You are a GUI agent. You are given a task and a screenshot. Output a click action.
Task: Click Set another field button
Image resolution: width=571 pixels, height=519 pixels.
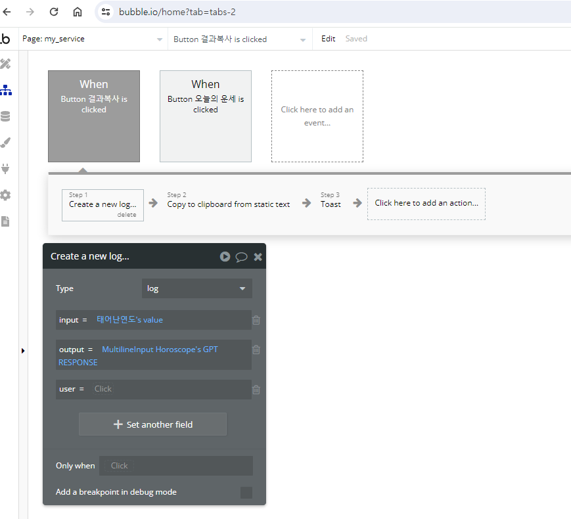click(x=152, y=424)
